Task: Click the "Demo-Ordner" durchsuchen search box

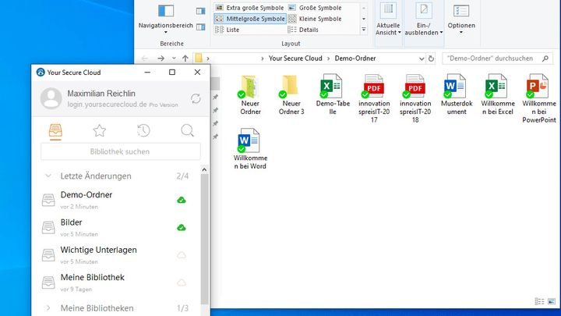Action: pyautogui.click(x=497, y=59)
